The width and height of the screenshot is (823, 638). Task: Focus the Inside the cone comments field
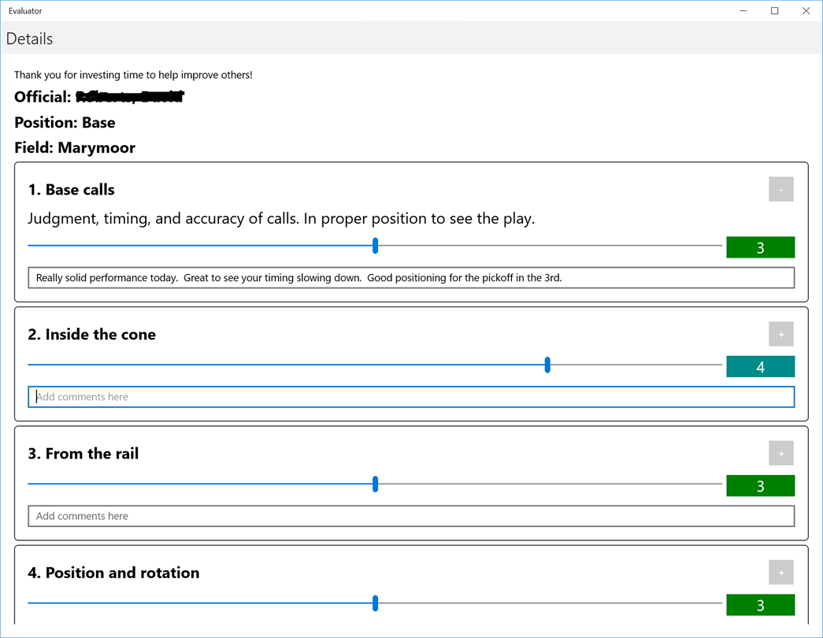click(x=411, y=397)
